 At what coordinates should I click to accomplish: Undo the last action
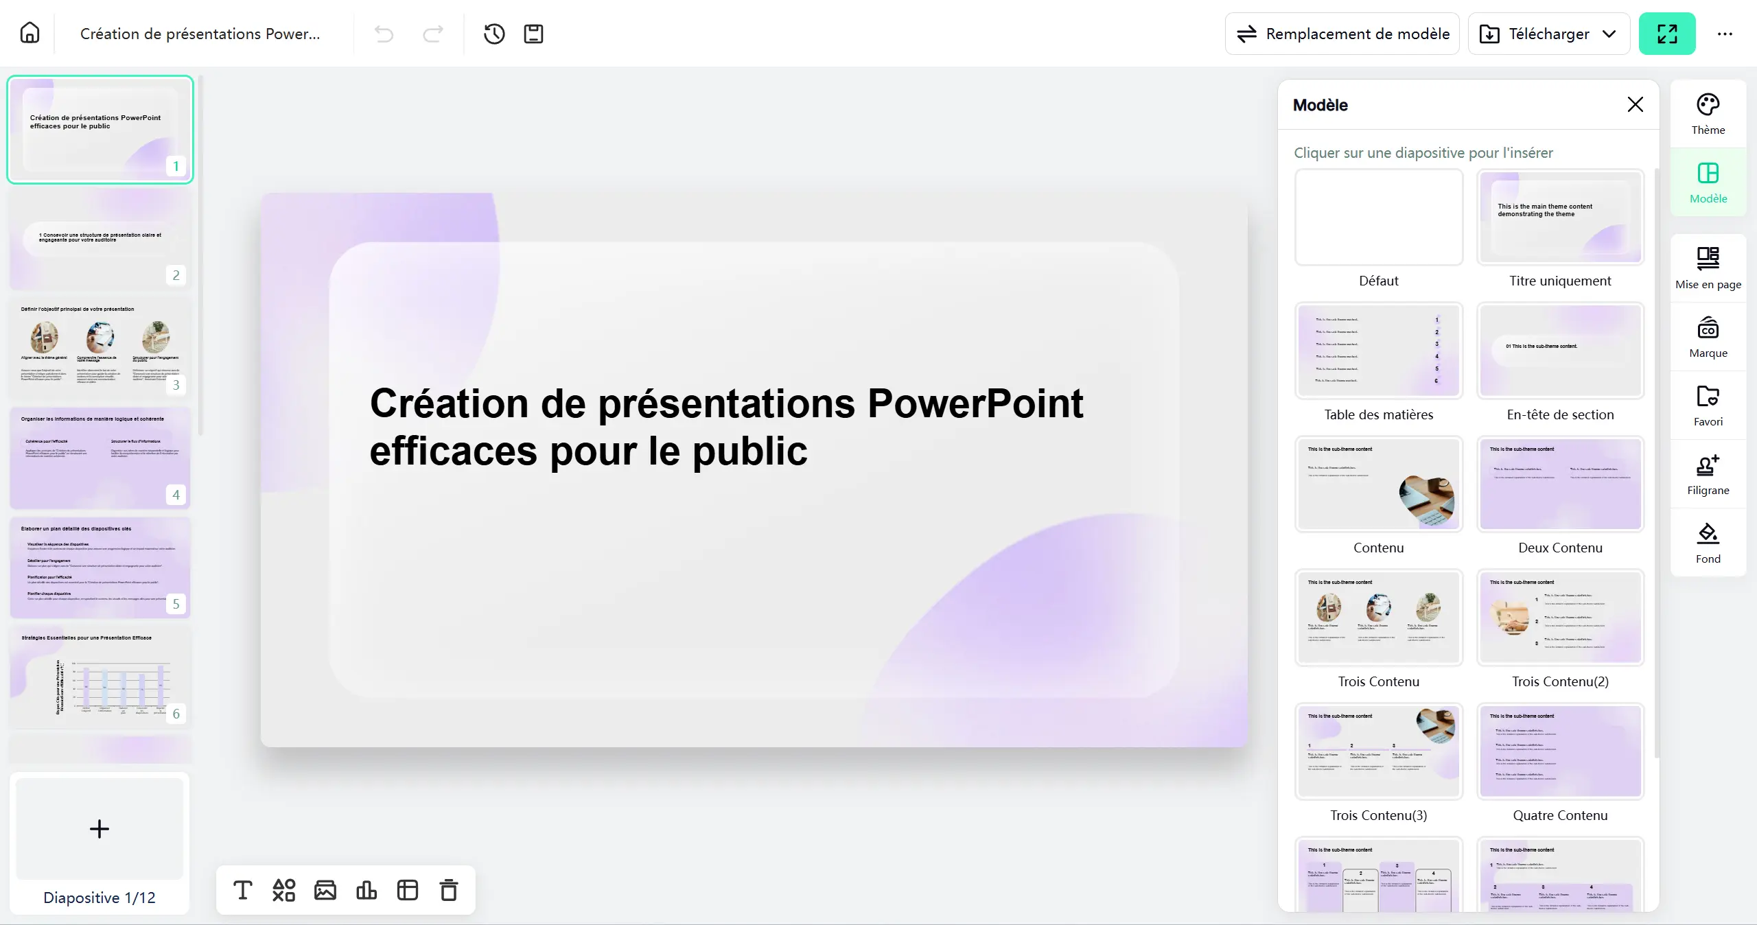[x=384, y=34]
